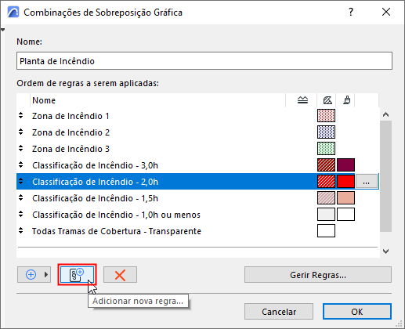Click the dialog expand triangle at top-left corner
The width and height of the screenshot is (405, 329).
point(3,30)
